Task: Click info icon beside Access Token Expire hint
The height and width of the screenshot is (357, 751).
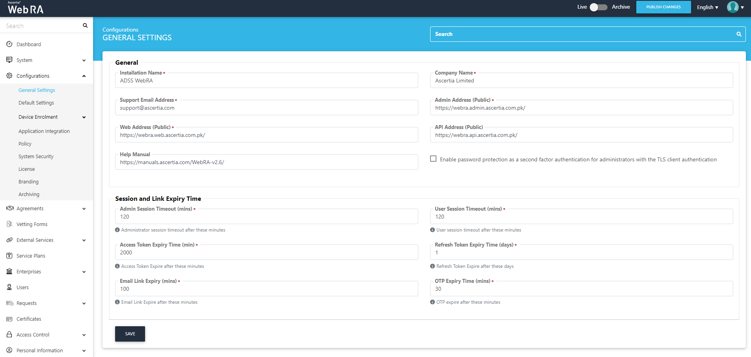Action: [x=117, y=266]
